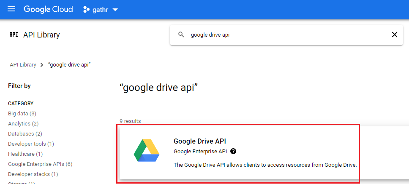Click the "Google Enterprise API" label text
409x184 pixels.
pyautogui.click(x=200, y=151)
